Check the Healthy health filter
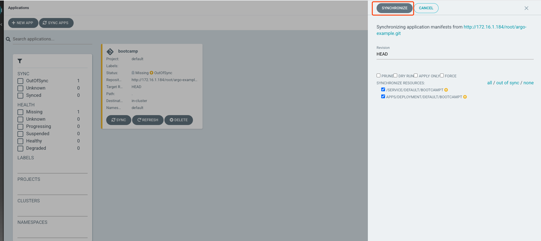541x241 pixels. 20,141
